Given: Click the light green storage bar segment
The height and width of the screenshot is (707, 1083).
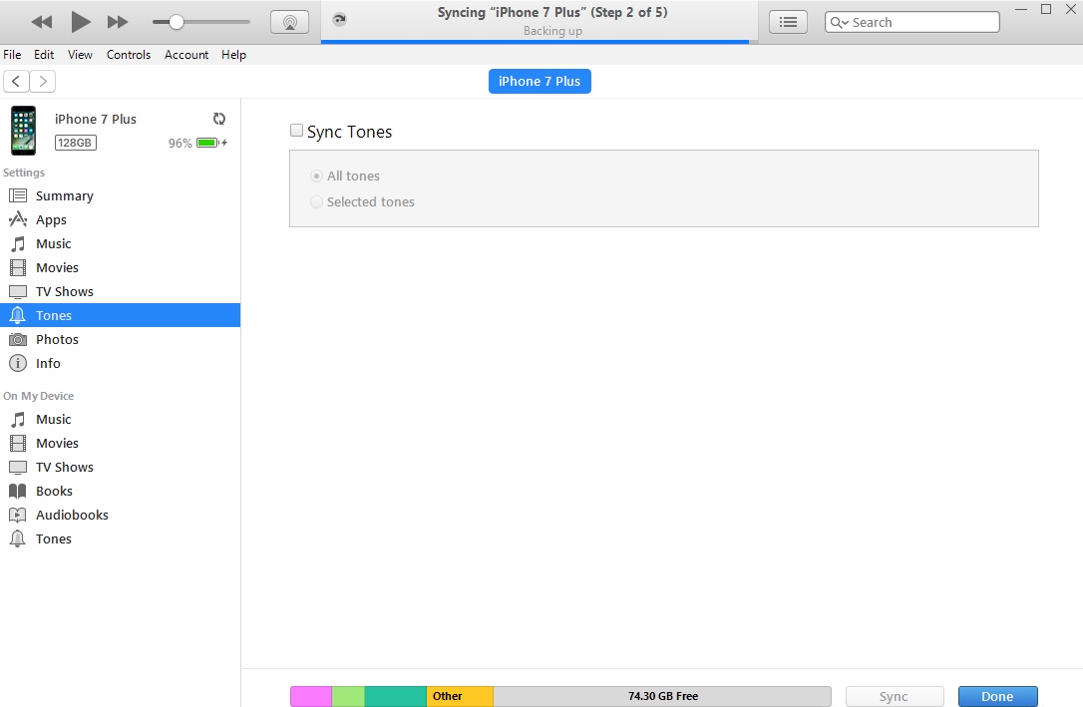Looking at the screenshot, I should click(348, 697).
